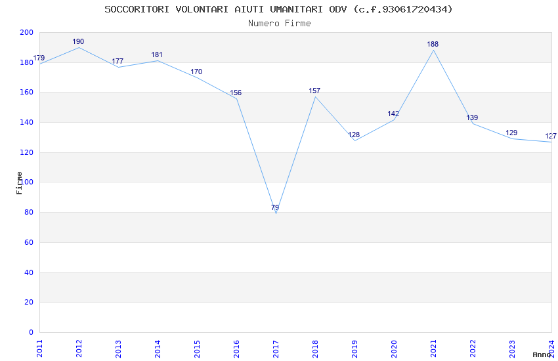The image size is (558, 361).
Task: Click the Numero Firme subtitle
Action: [x=280, y=24]
